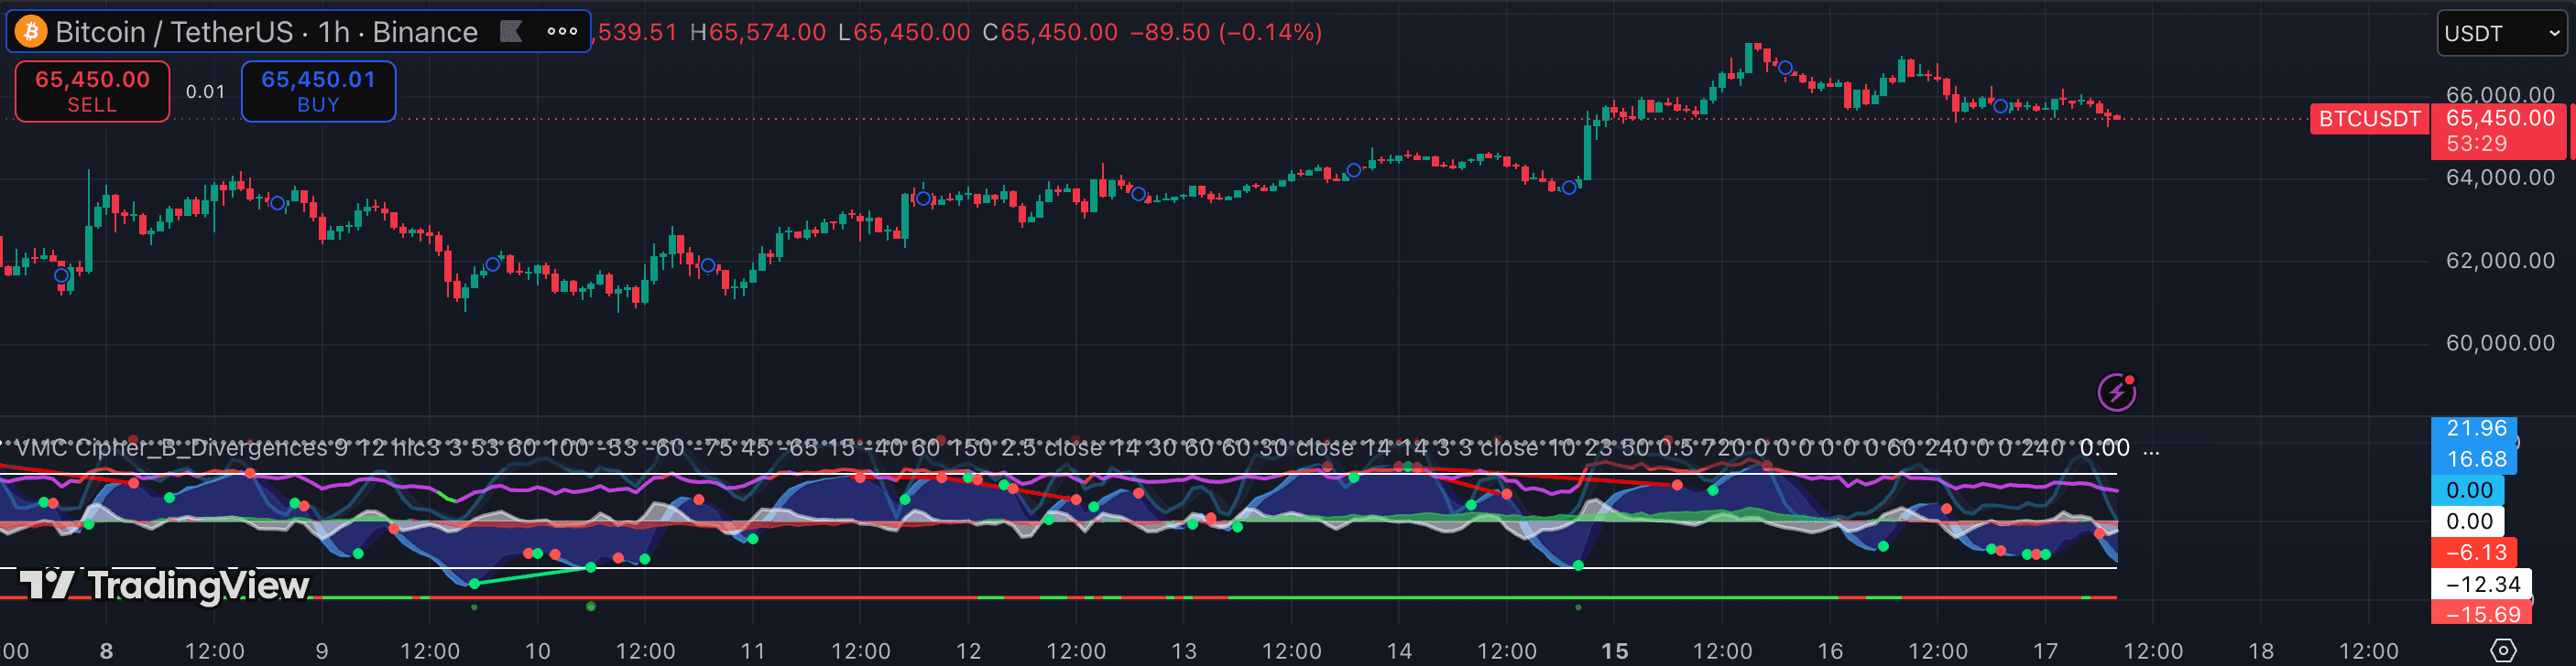Click the white −12.34 indicator value label

point(2481,585)
